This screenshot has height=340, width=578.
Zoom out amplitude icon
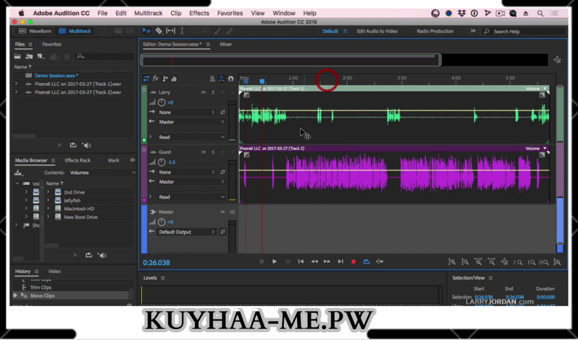[x=465, y=262]
